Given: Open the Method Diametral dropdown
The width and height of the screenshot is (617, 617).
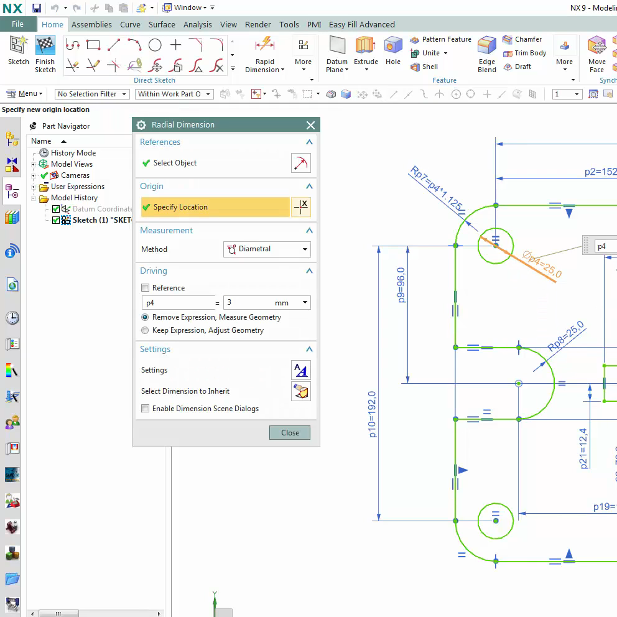Looking at the screenshot, I should (267, 249).
